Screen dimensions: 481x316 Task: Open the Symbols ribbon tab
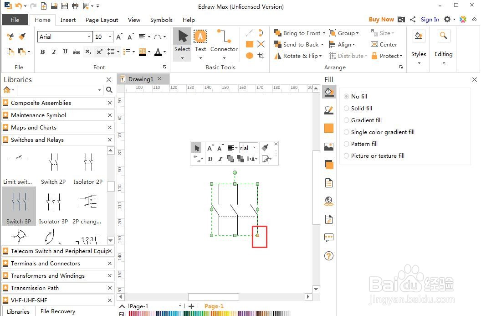(x=161, y=20)
